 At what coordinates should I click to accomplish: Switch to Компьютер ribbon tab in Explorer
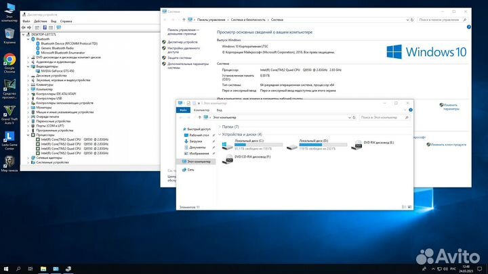[201, 110]
